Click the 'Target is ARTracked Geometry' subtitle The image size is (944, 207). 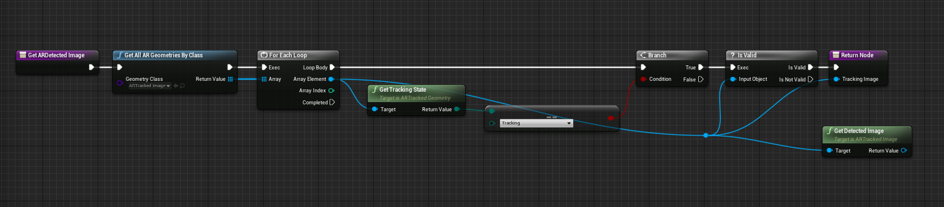(415, 98)
